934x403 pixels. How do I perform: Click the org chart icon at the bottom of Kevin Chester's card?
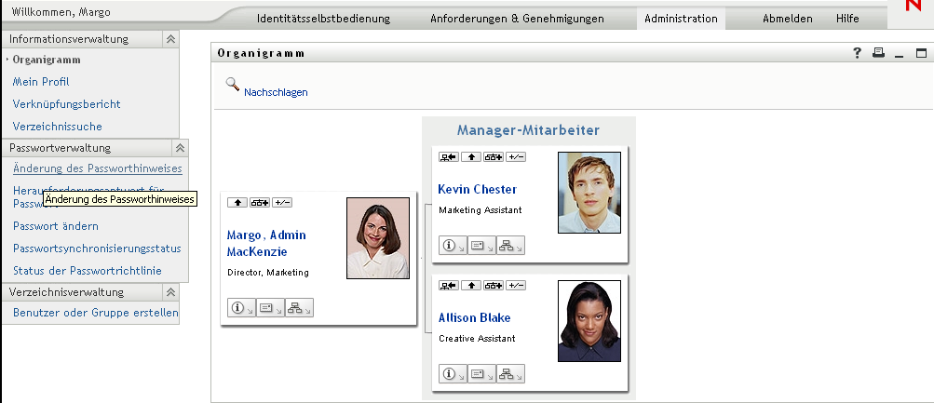(x=510, y=246)
